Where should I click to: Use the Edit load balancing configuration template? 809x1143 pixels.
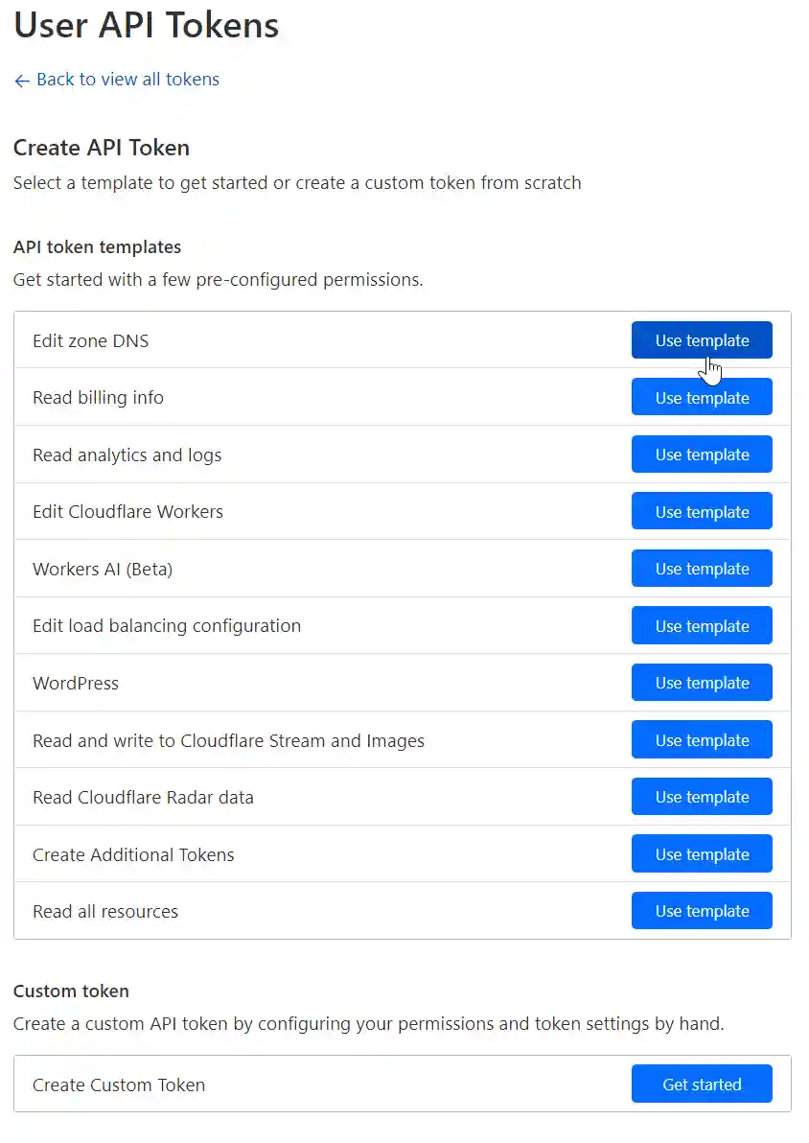[x=701, y=625]
